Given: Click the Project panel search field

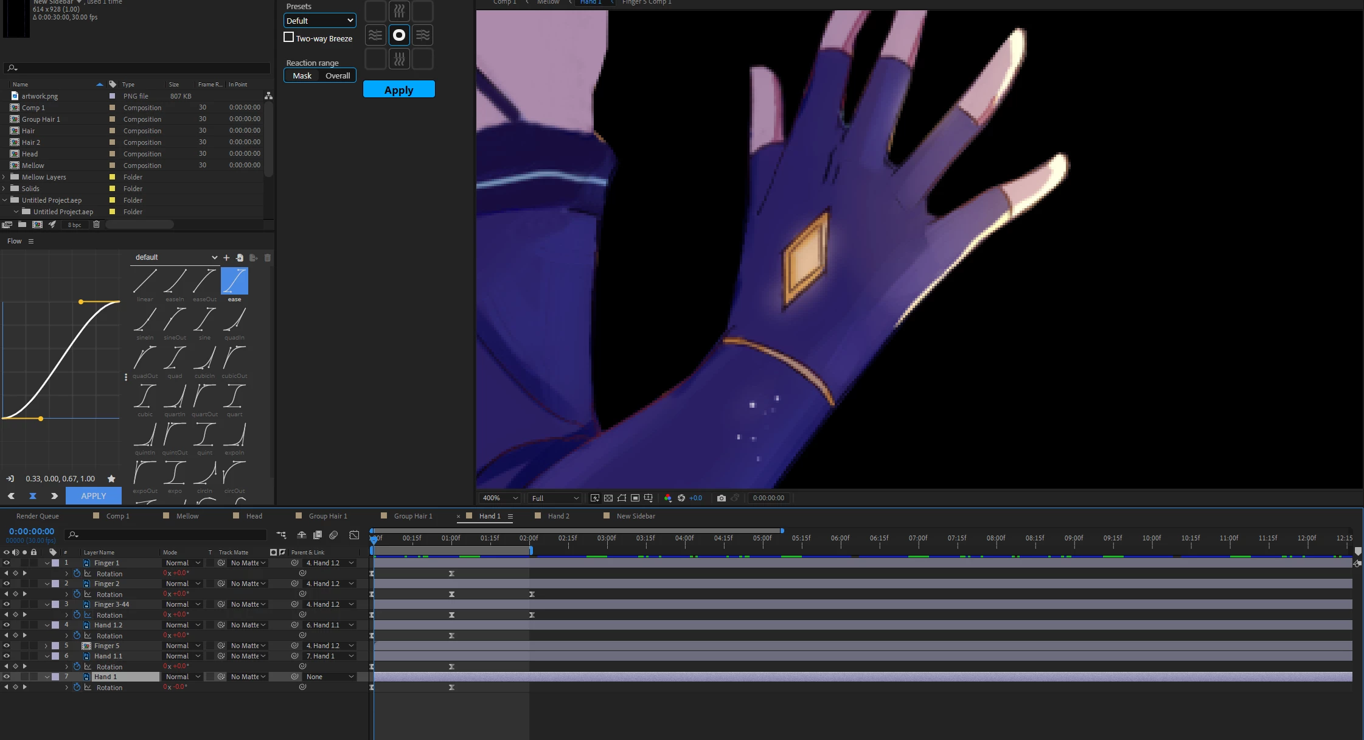Looking at the screenshot, I should [x=137, y=68].
